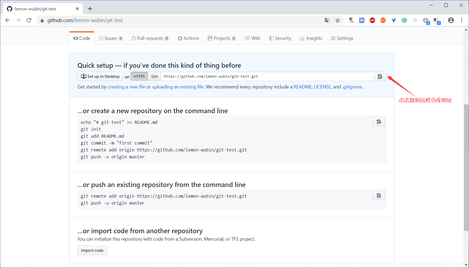The image size is (469, 268).
Task: Click the green globe extension icon
Action: (x=404, y=20)
